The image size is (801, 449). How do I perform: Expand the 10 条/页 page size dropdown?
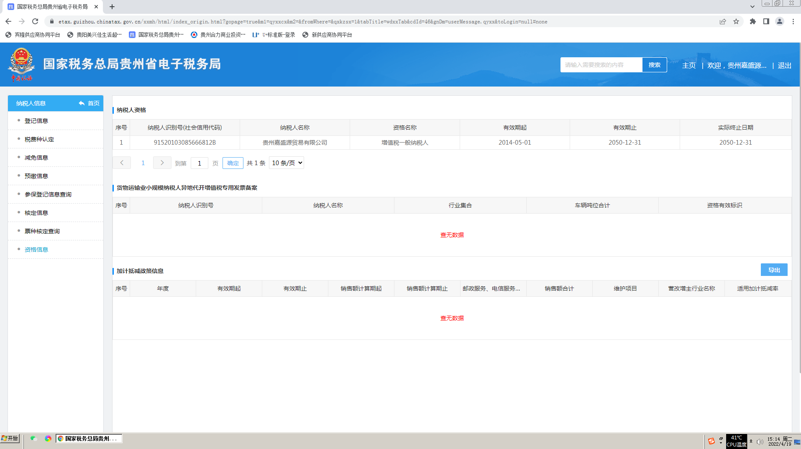(x=287, y=163)
